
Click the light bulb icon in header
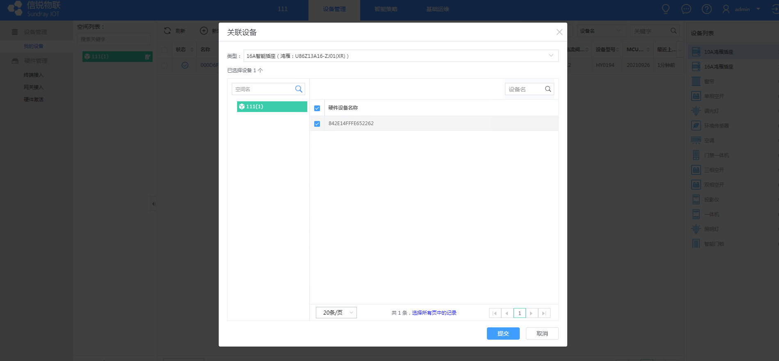666,9
